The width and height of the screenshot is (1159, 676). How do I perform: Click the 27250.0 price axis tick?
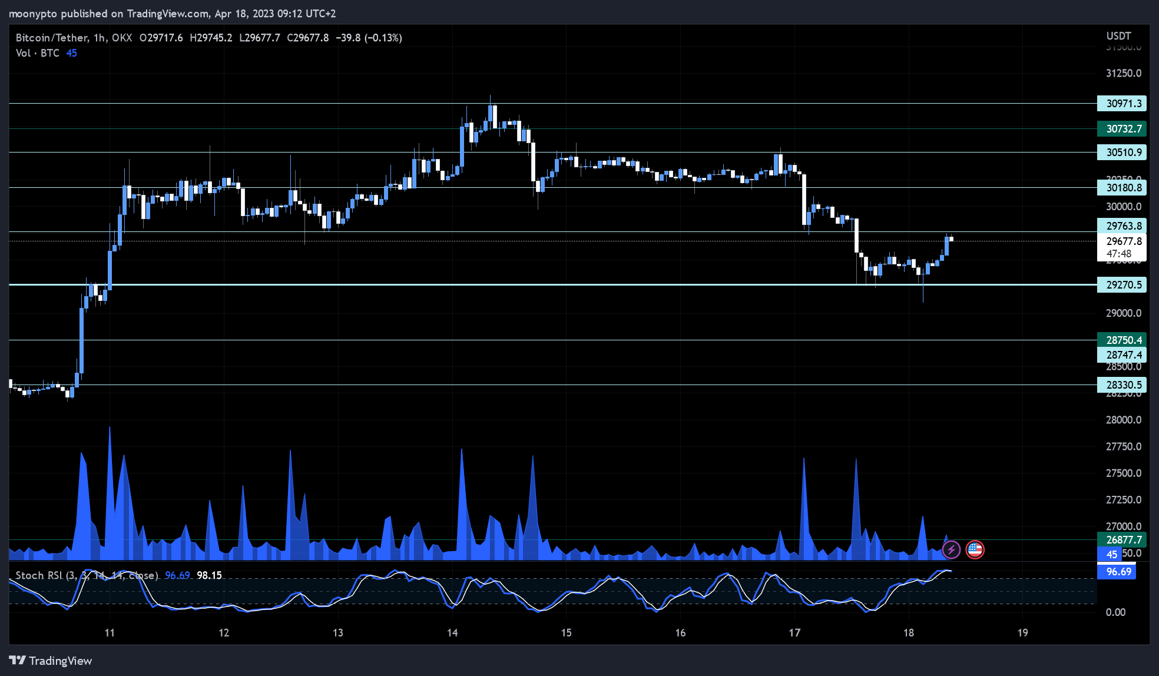pyautogui.click(x=1124, y=500)
